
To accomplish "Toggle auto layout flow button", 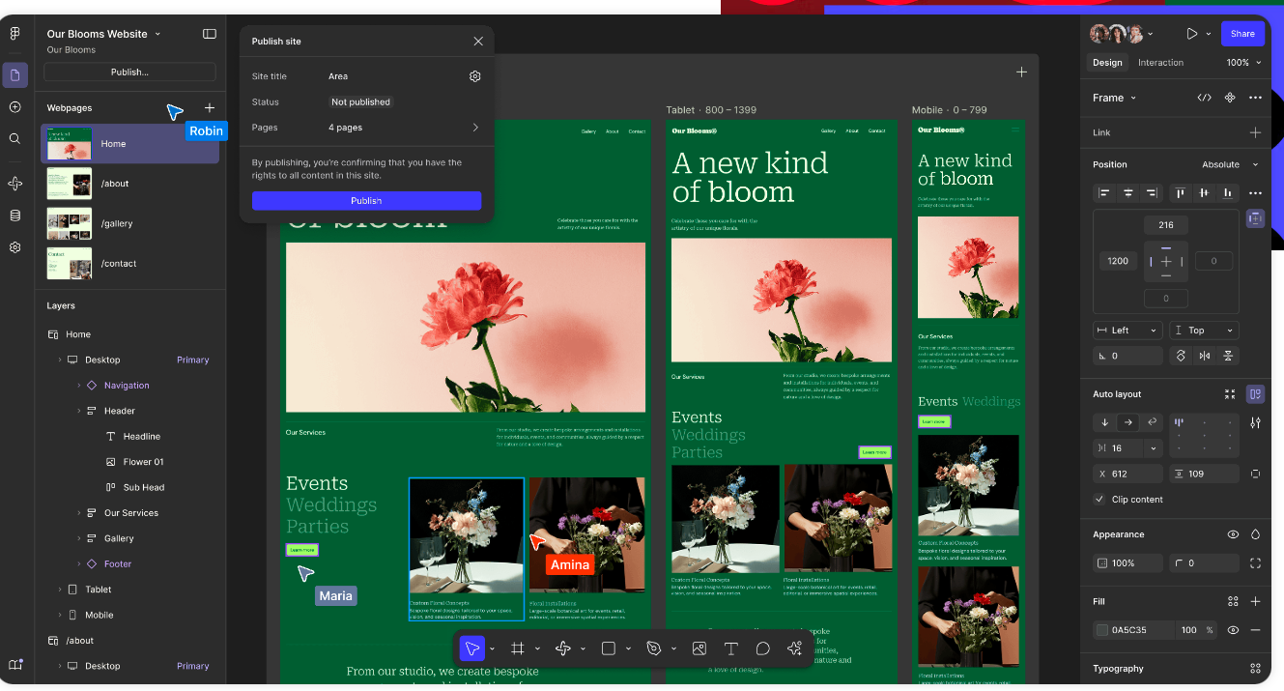I will coord(1255,394).
